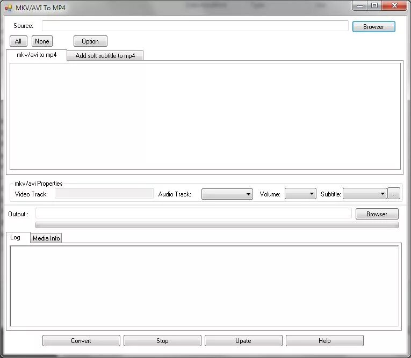Image resolution: width=411 pixels, height=358 pixels.
Task: Expand the Volume dropdown
Action: click(300, 194)
